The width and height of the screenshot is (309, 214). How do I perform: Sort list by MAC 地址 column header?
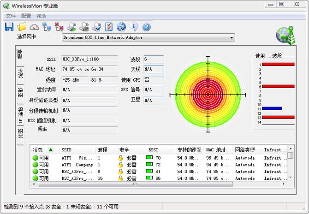tap(218, 150)
